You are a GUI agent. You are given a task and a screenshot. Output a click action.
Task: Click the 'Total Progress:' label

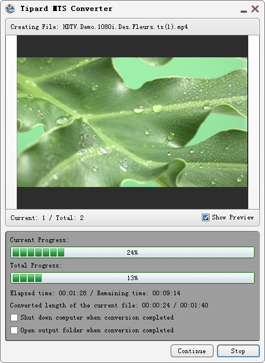coord(36,265)
